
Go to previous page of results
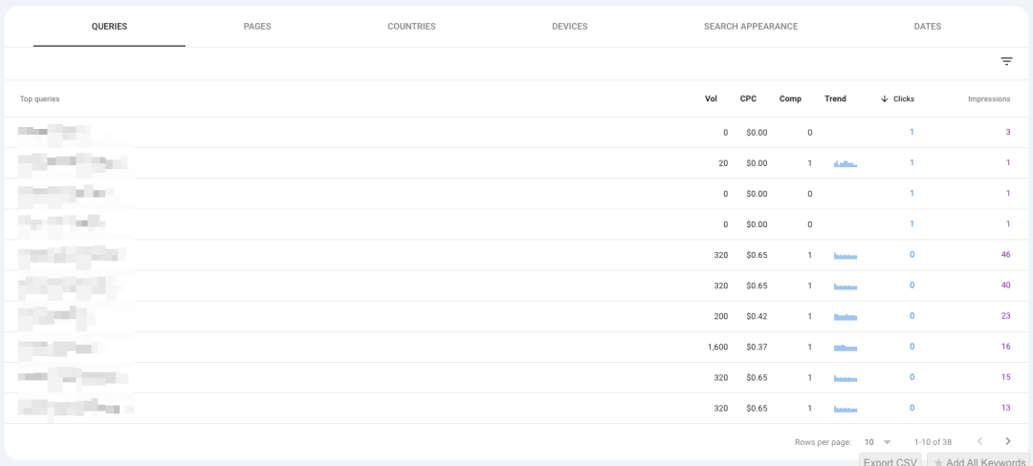point(979,442)
